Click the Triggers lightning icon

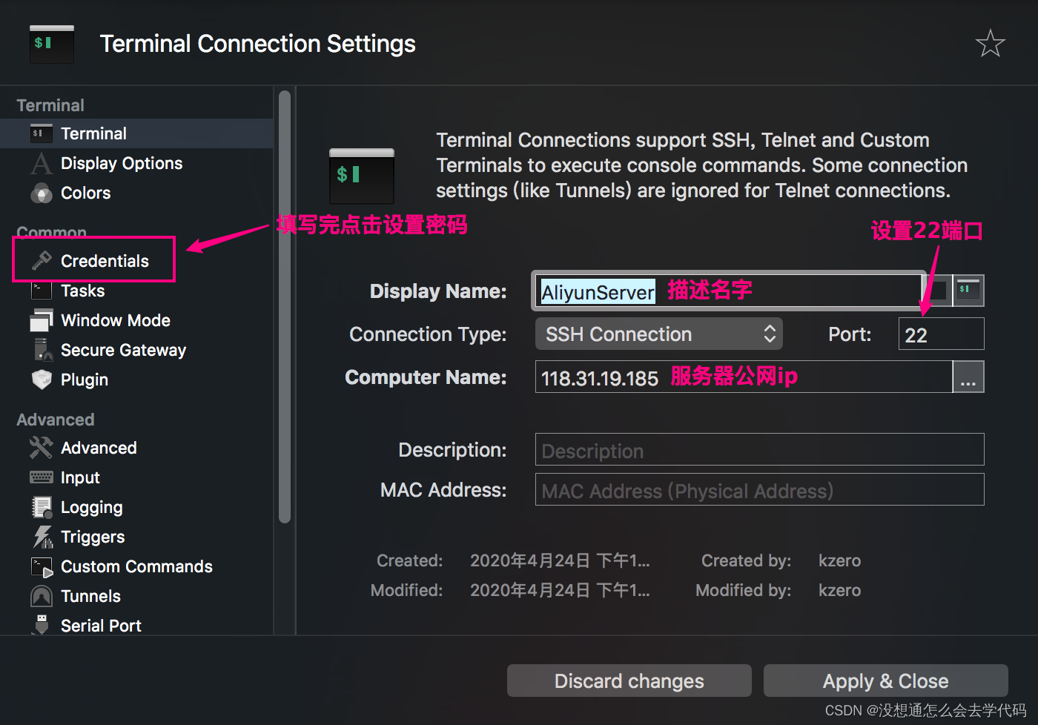(x=42, y=537)
